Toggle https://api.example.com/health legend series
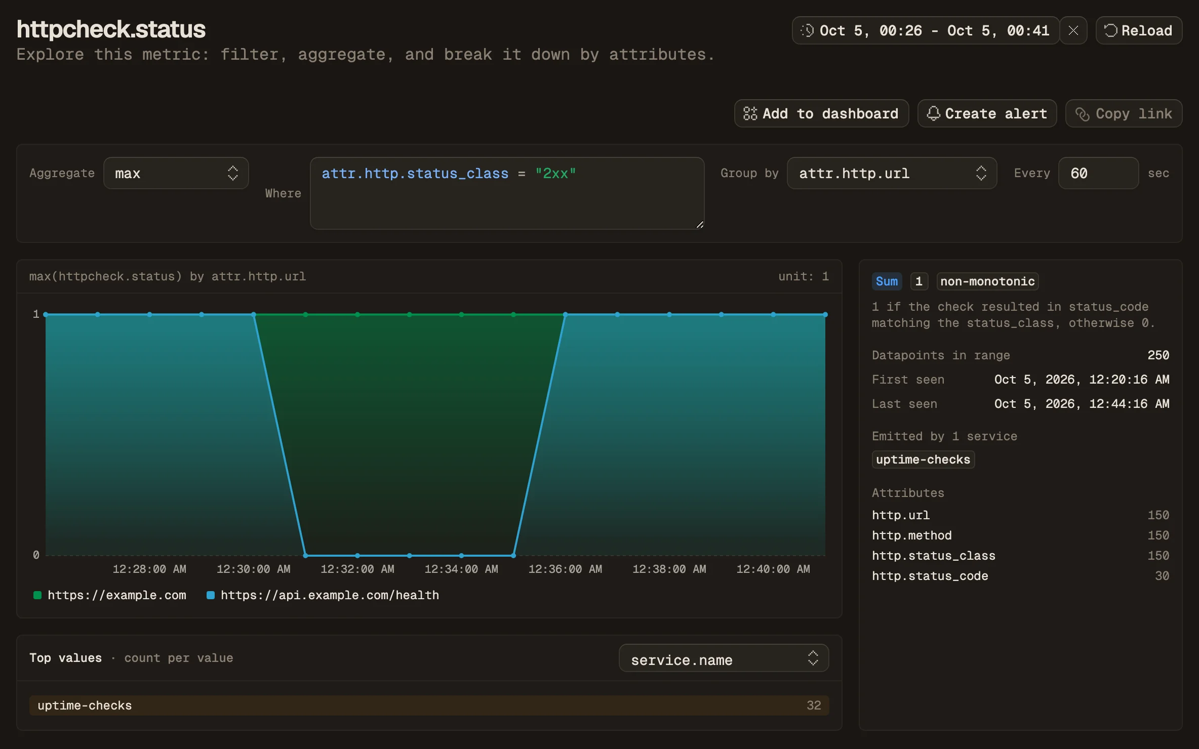The height and width of the screenshot is (749, 1199). point(323,595)
